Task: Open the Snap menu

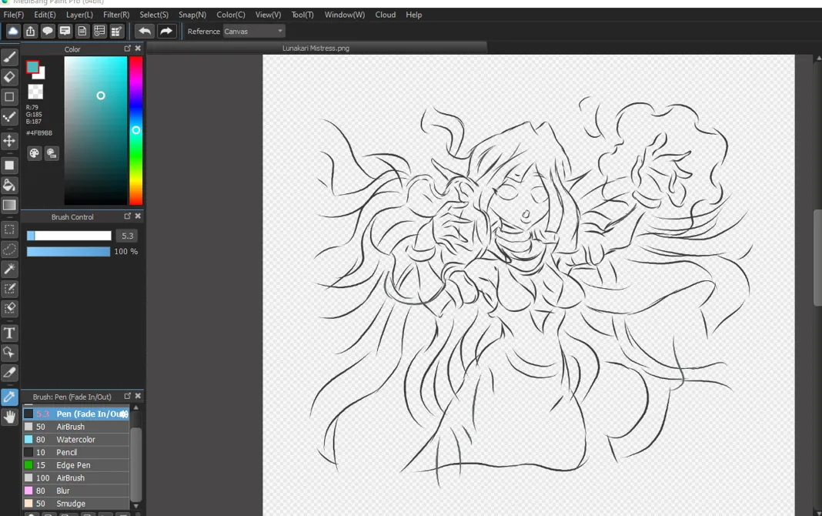Action: (192, 15)
